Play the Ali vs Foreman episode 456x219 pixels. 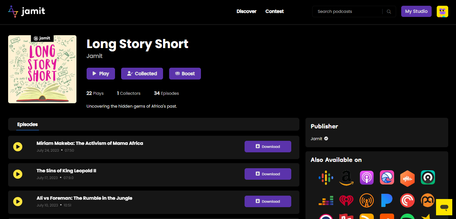[x=18, y=201]
